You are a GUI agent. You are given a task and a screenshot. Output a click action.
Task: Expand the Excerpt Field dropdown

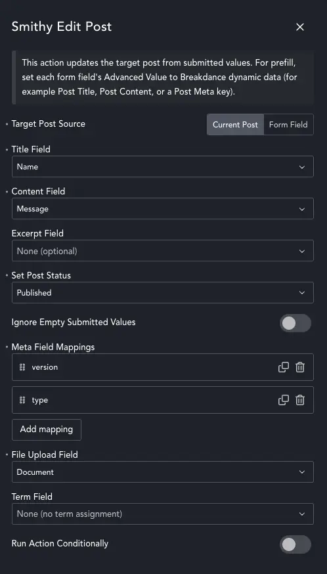pyautogui.click(x=163, y=251)
